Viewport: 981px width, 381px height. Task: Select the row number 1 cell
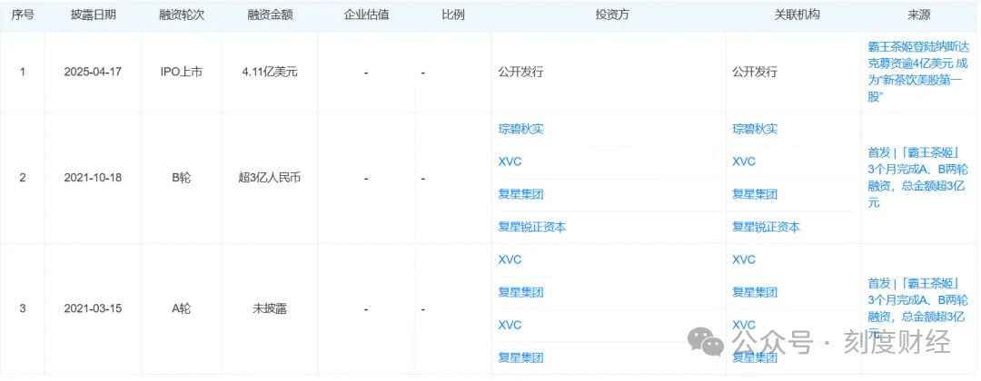click(x=23, y=72)
